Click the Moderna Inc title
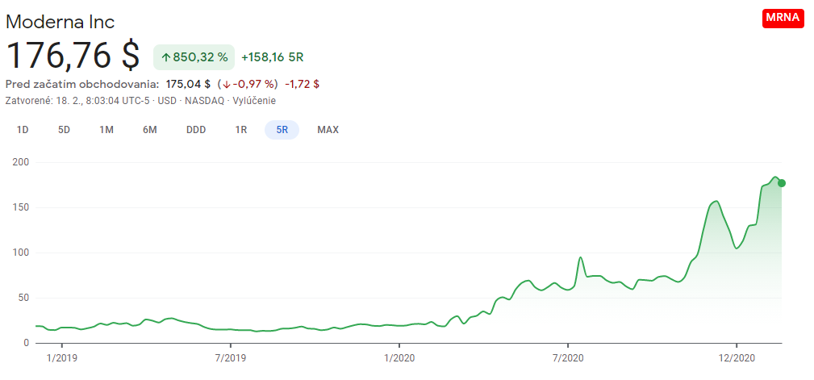 point(60,22)
